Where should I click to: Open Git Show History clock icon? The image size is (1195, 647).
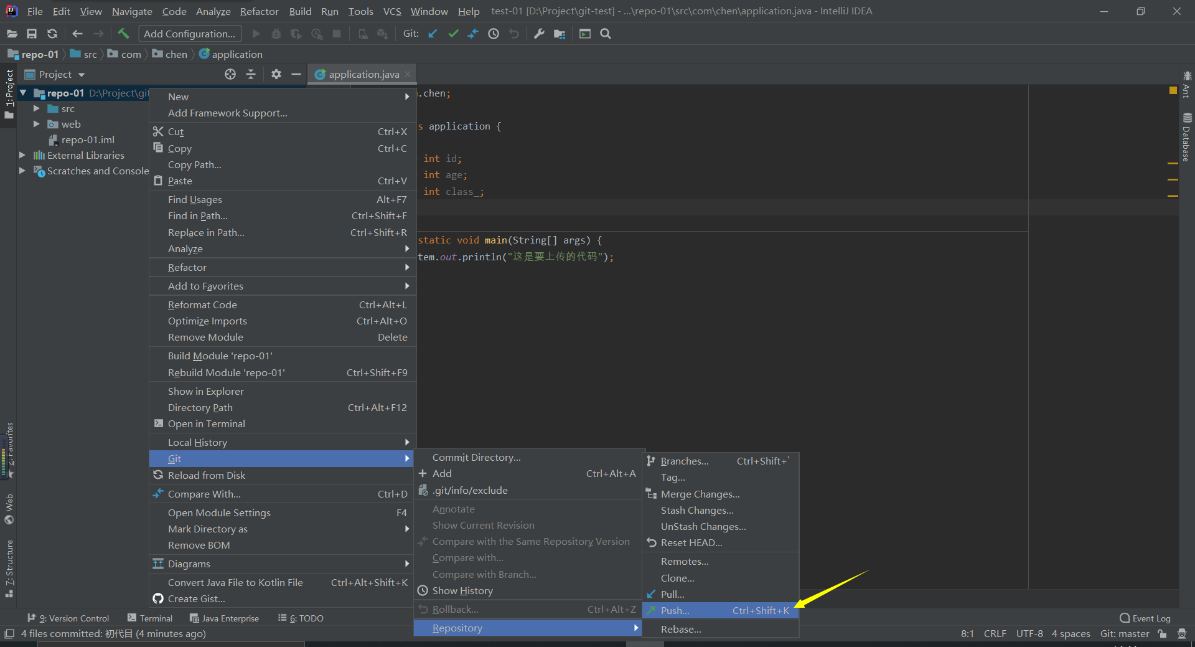click(494, 34)
